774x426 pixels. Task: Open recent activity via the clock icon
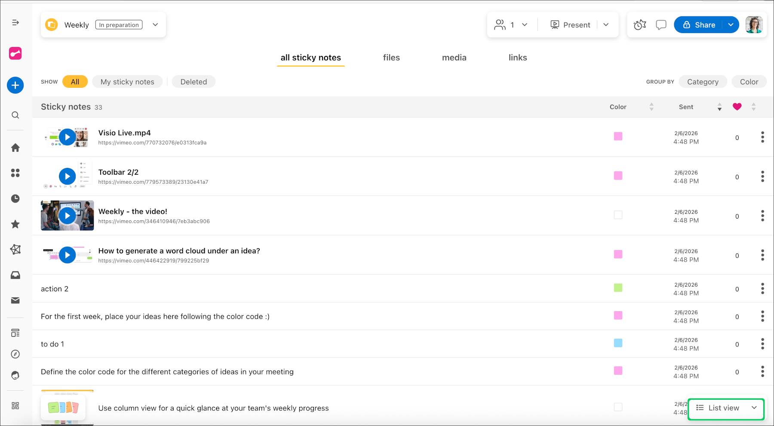pyautogui.click(x=15, y=198)
